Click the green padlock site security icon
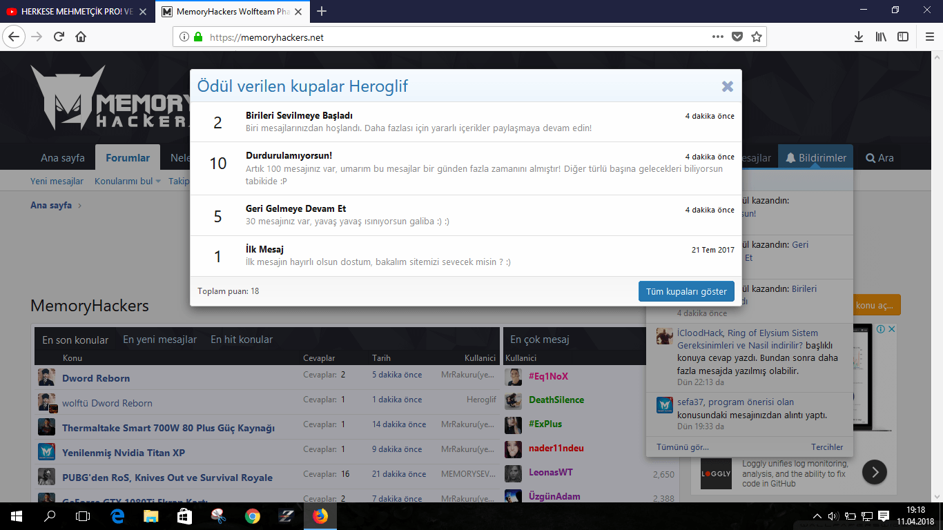The image size is (943, 530). coord(198,37)
